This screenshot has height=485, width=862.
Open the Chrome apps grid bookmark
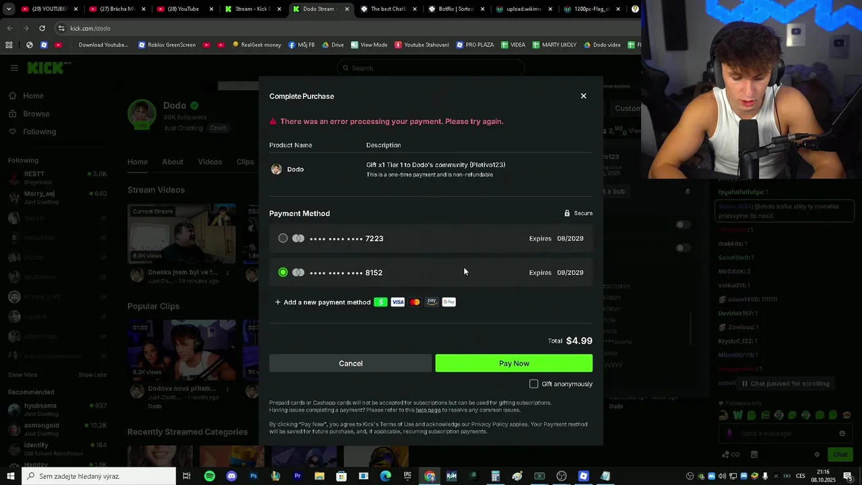[9, 45]
